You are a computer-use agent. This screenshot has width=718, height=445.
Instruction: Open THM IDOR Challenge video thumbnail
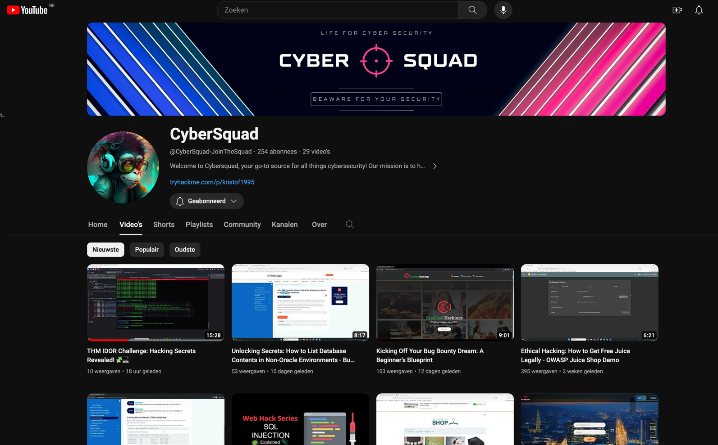pos(155,302)
